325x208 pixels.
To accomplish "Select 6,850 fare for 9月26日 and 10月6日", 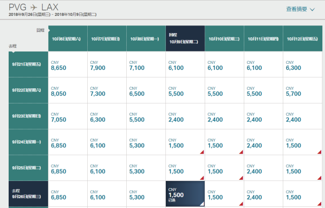I will [68, 194].
